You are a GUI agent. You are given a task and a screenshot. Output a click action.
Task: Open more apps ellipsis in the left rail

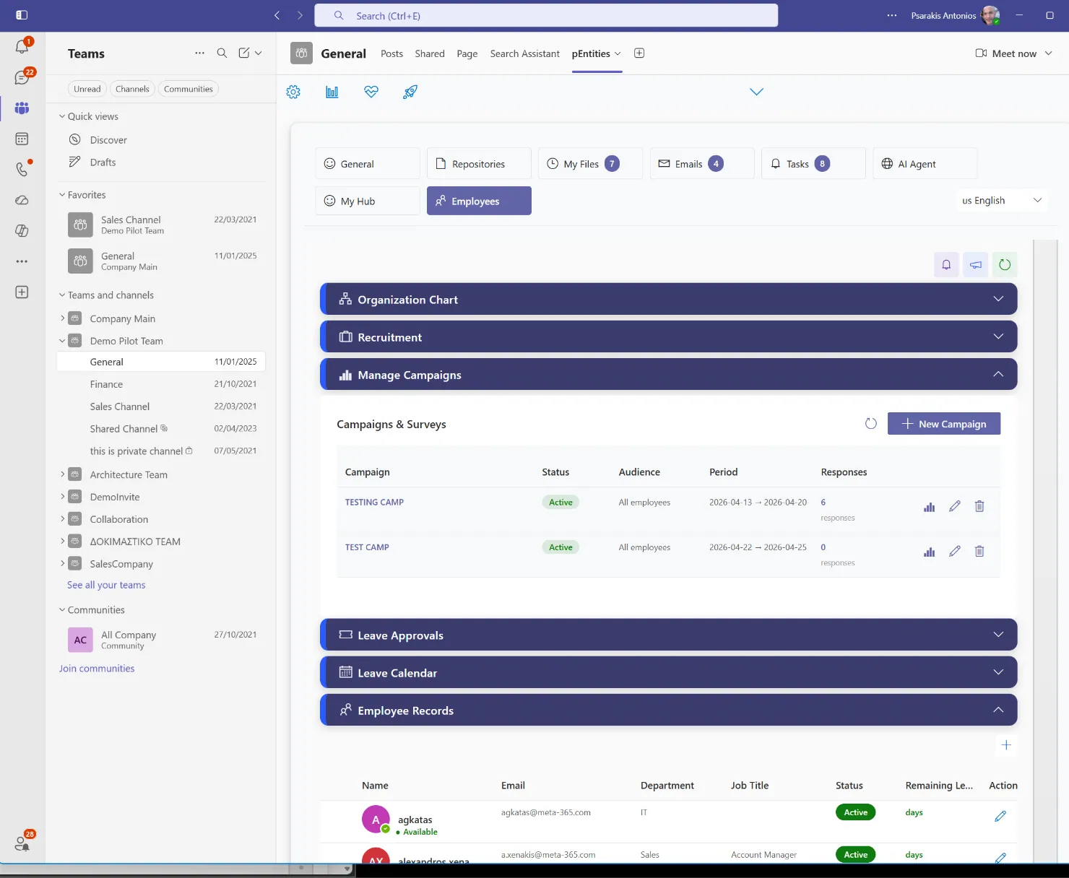pos(22,261)
